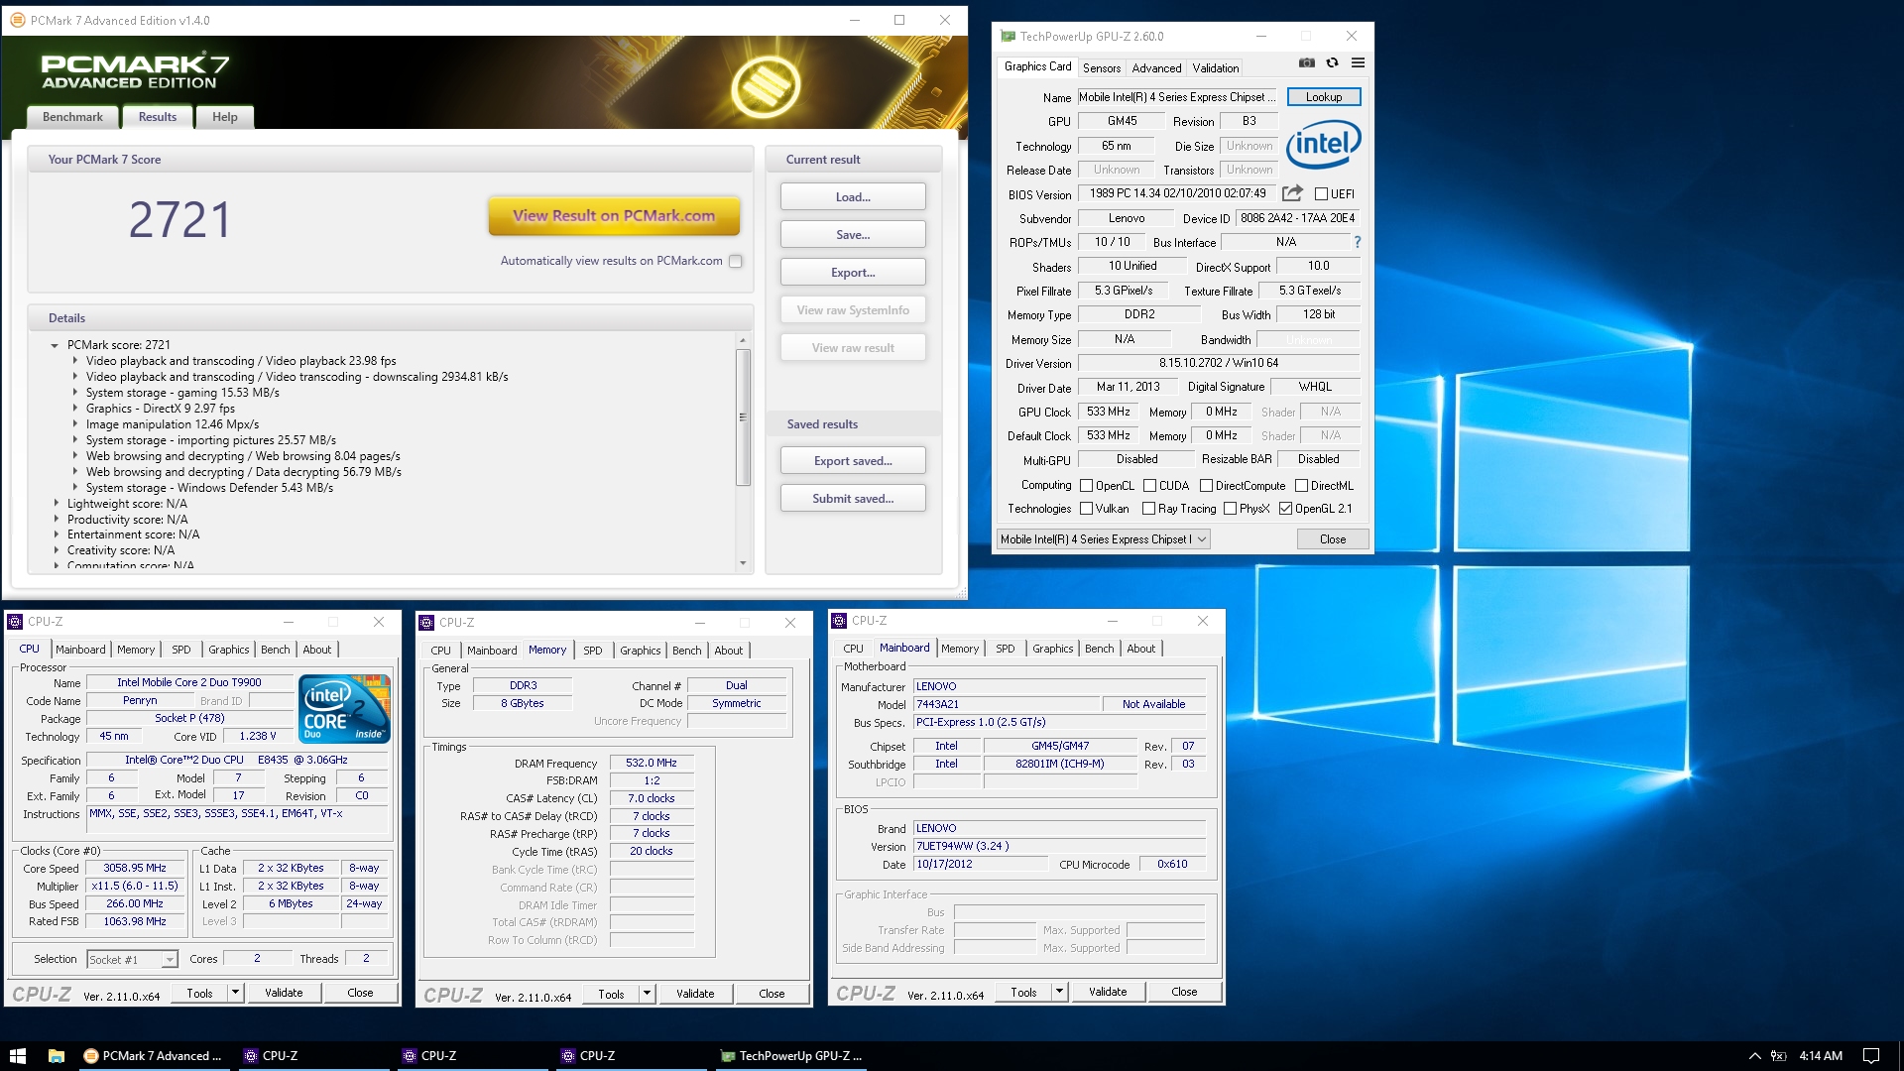Take a screenshot with GPU-Z camera icon
The height and width of the screenshot is (1071, 1904).
(x=1307, y=62)
